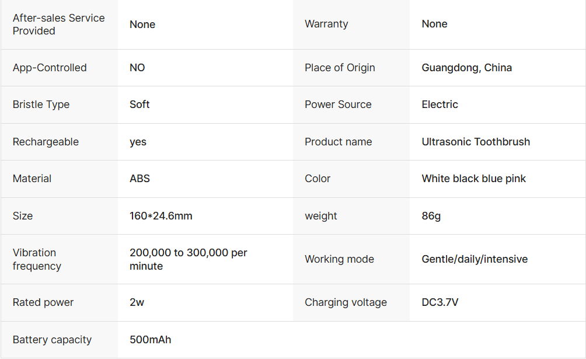Select the "Ultrasonic Toothbrush" product name
586x359 pixels.
(x=476, y=142)
